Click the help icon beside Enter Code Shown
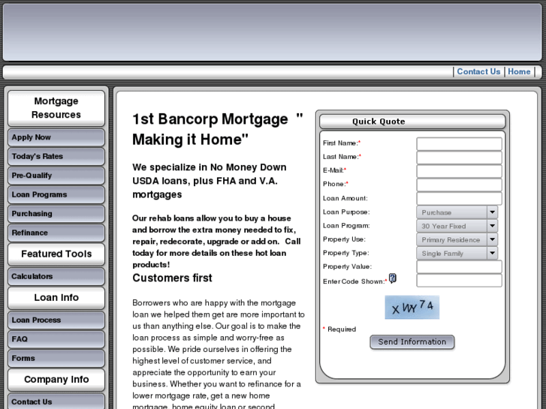Screen dimensions: 546x409 (393, 278)
